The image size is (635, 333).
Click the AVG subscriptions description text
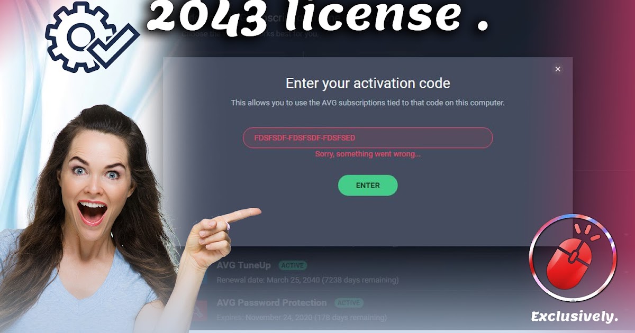point(368,103)
